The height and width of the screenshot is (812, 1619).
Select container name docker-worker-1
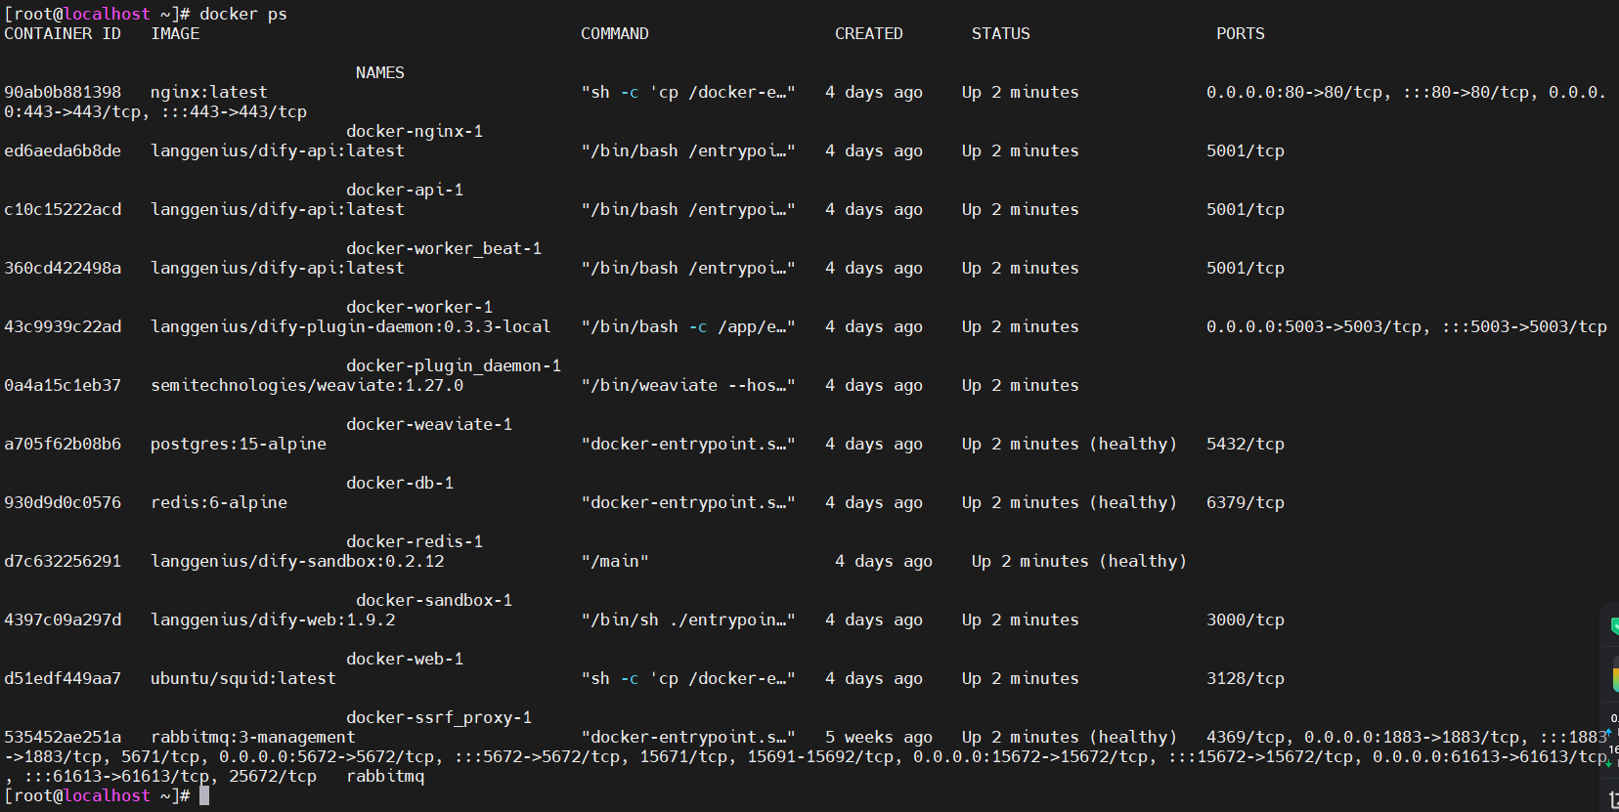point(419,307)
